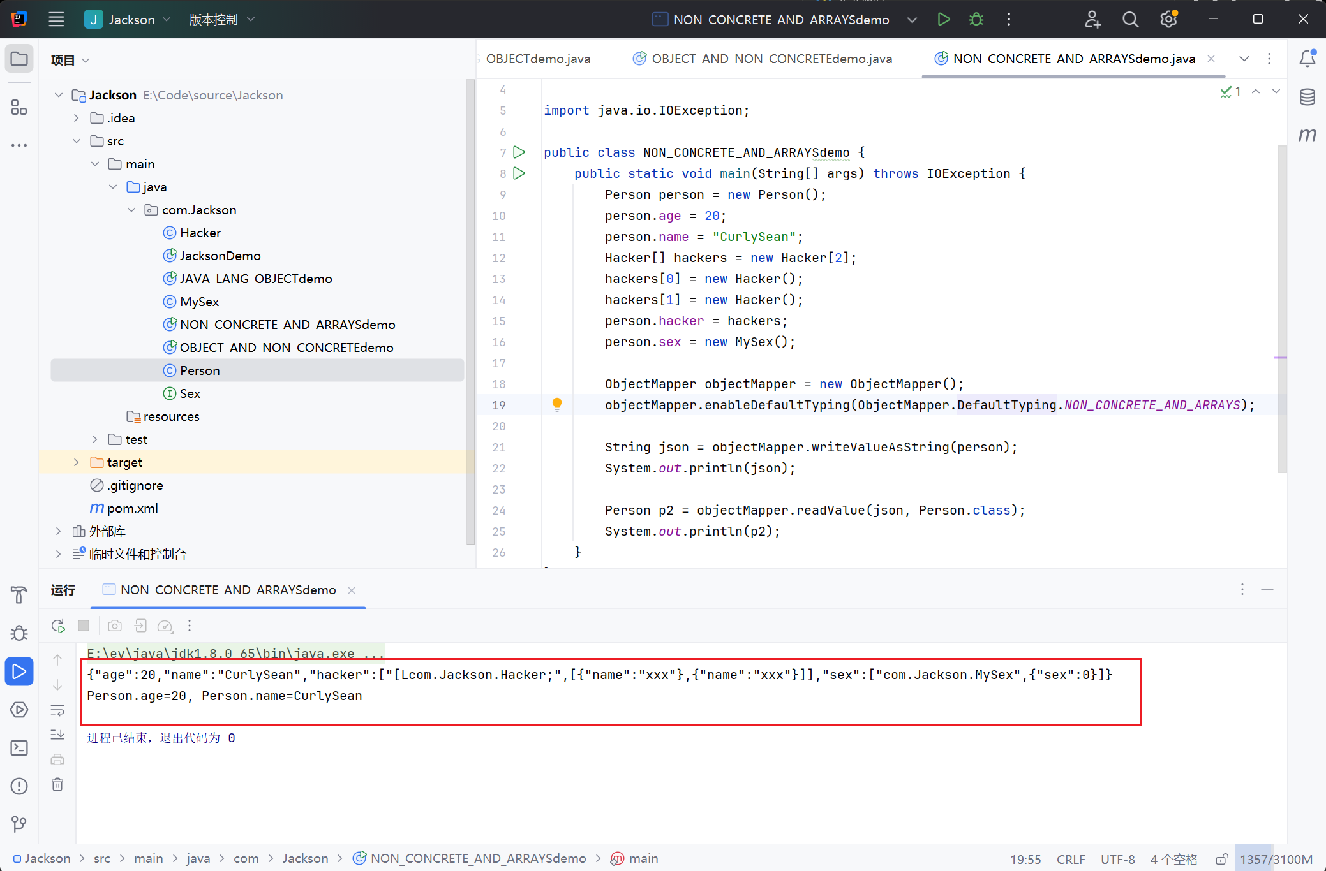This screenshot has height=871, width=1326.
Task: Expand the test folder
Action: 94,439
